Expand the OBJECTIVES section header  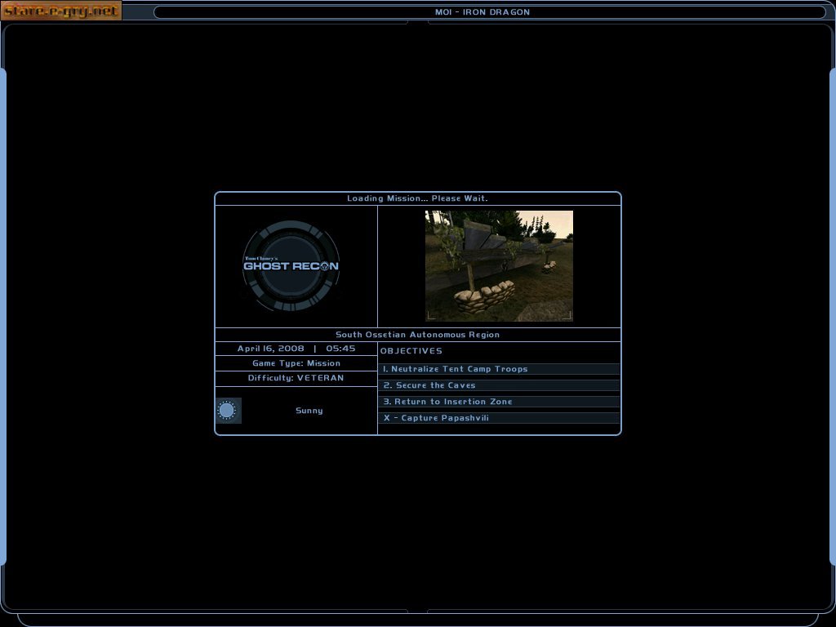pos(412,350)
